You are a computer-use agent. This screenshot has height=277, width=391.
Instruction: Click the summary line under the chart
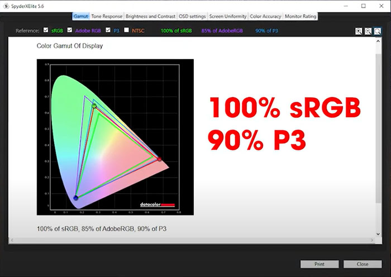(x=102, y=228)
